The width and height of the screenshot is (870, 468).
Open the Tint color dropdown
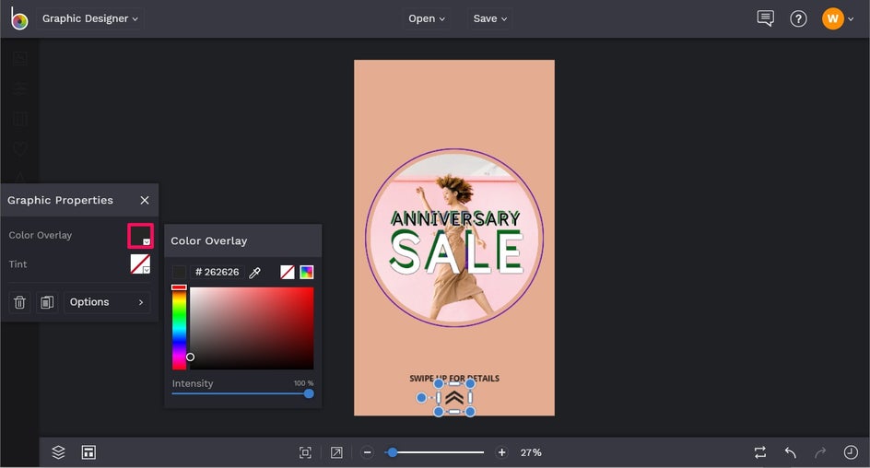[x=140, y=264]
